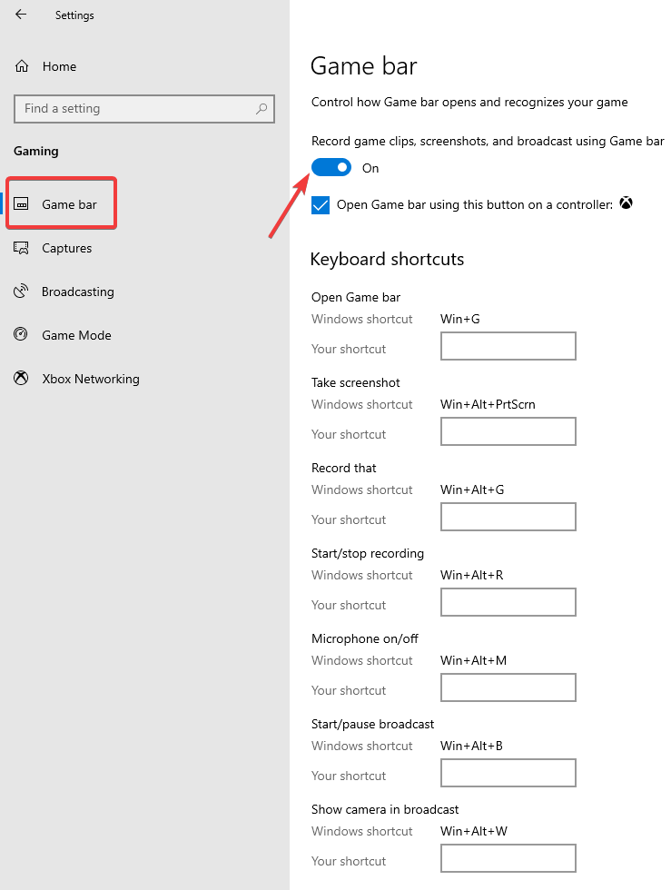Screen dimensions: 671x890
Task: Click the Game bar page title
Action: pos(364,65)
